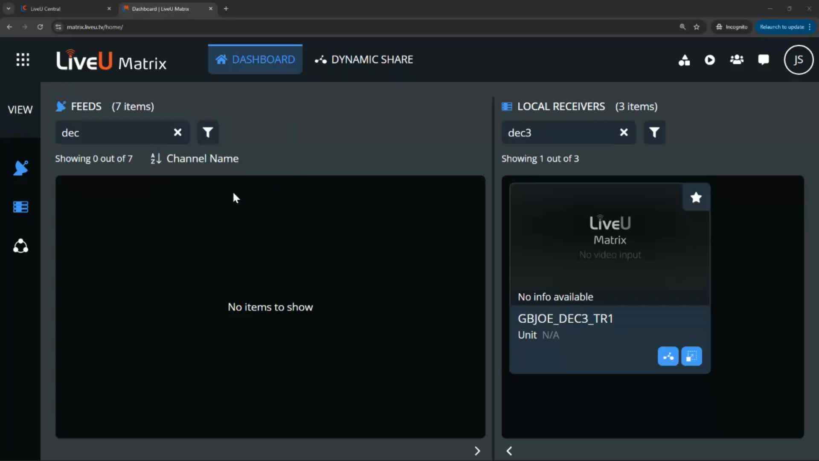
Task: Select the Feeds view in sidebar
Action: [x=20, y=168]
